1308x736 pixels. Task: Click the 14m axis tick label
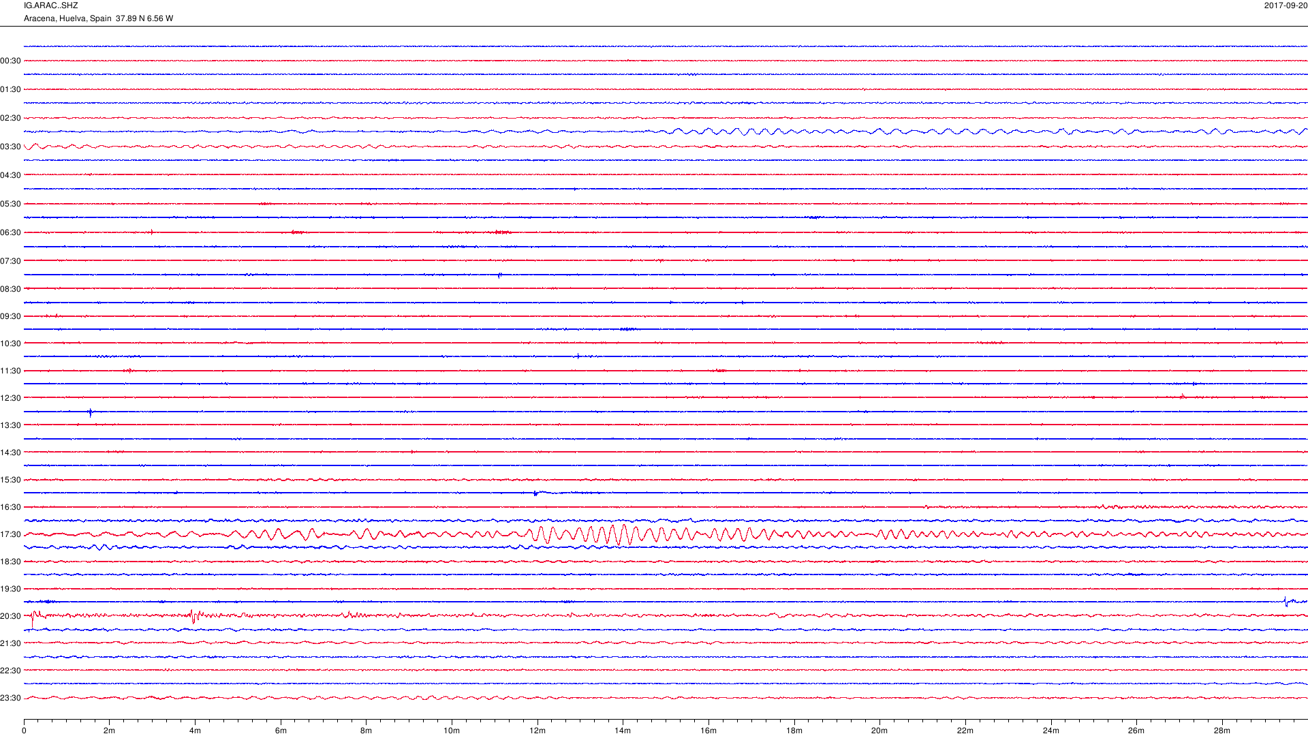coord(623,731)
